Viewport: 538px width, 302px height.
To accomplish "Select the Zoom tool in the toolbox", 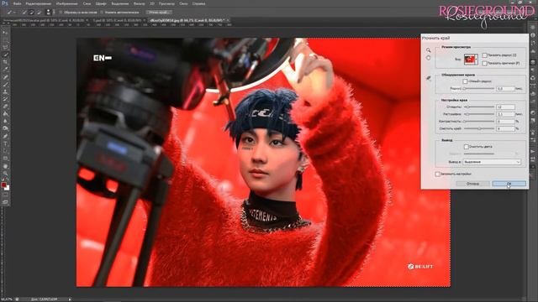I will (5, 174).
